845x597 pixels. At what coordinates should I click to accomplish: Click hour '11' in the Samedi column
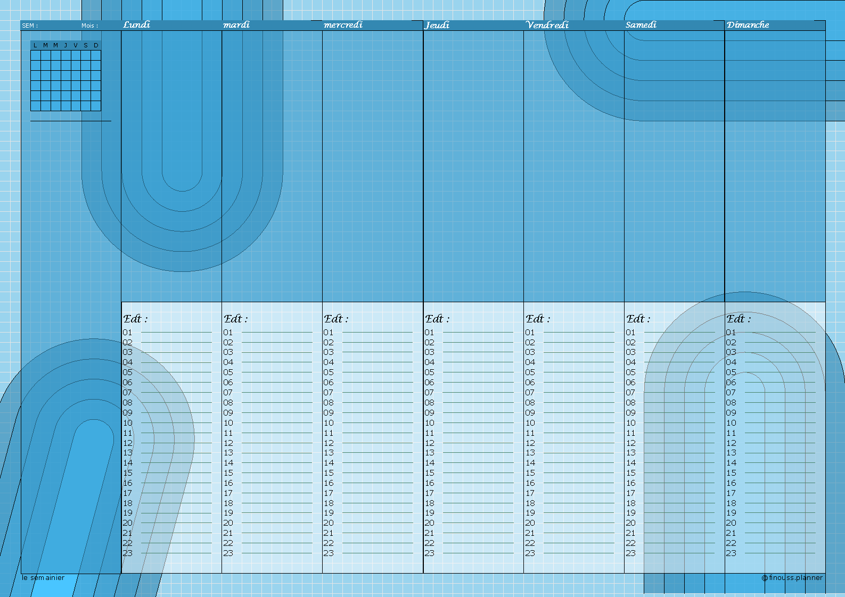631,433
